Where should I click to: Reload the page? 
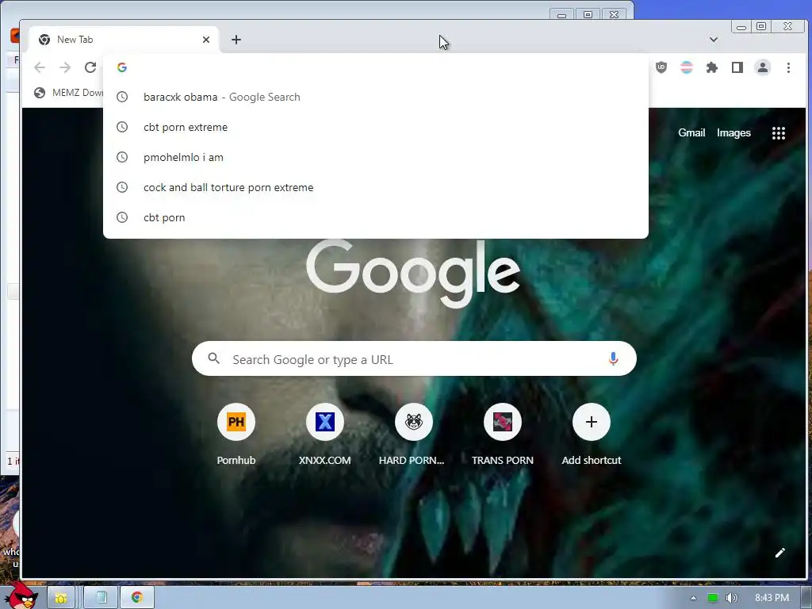point(90,67)
